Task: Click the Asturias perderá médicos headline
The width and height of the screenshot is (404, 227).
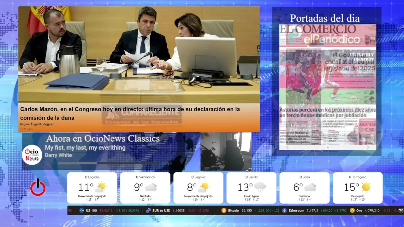Action: point(328,113)
